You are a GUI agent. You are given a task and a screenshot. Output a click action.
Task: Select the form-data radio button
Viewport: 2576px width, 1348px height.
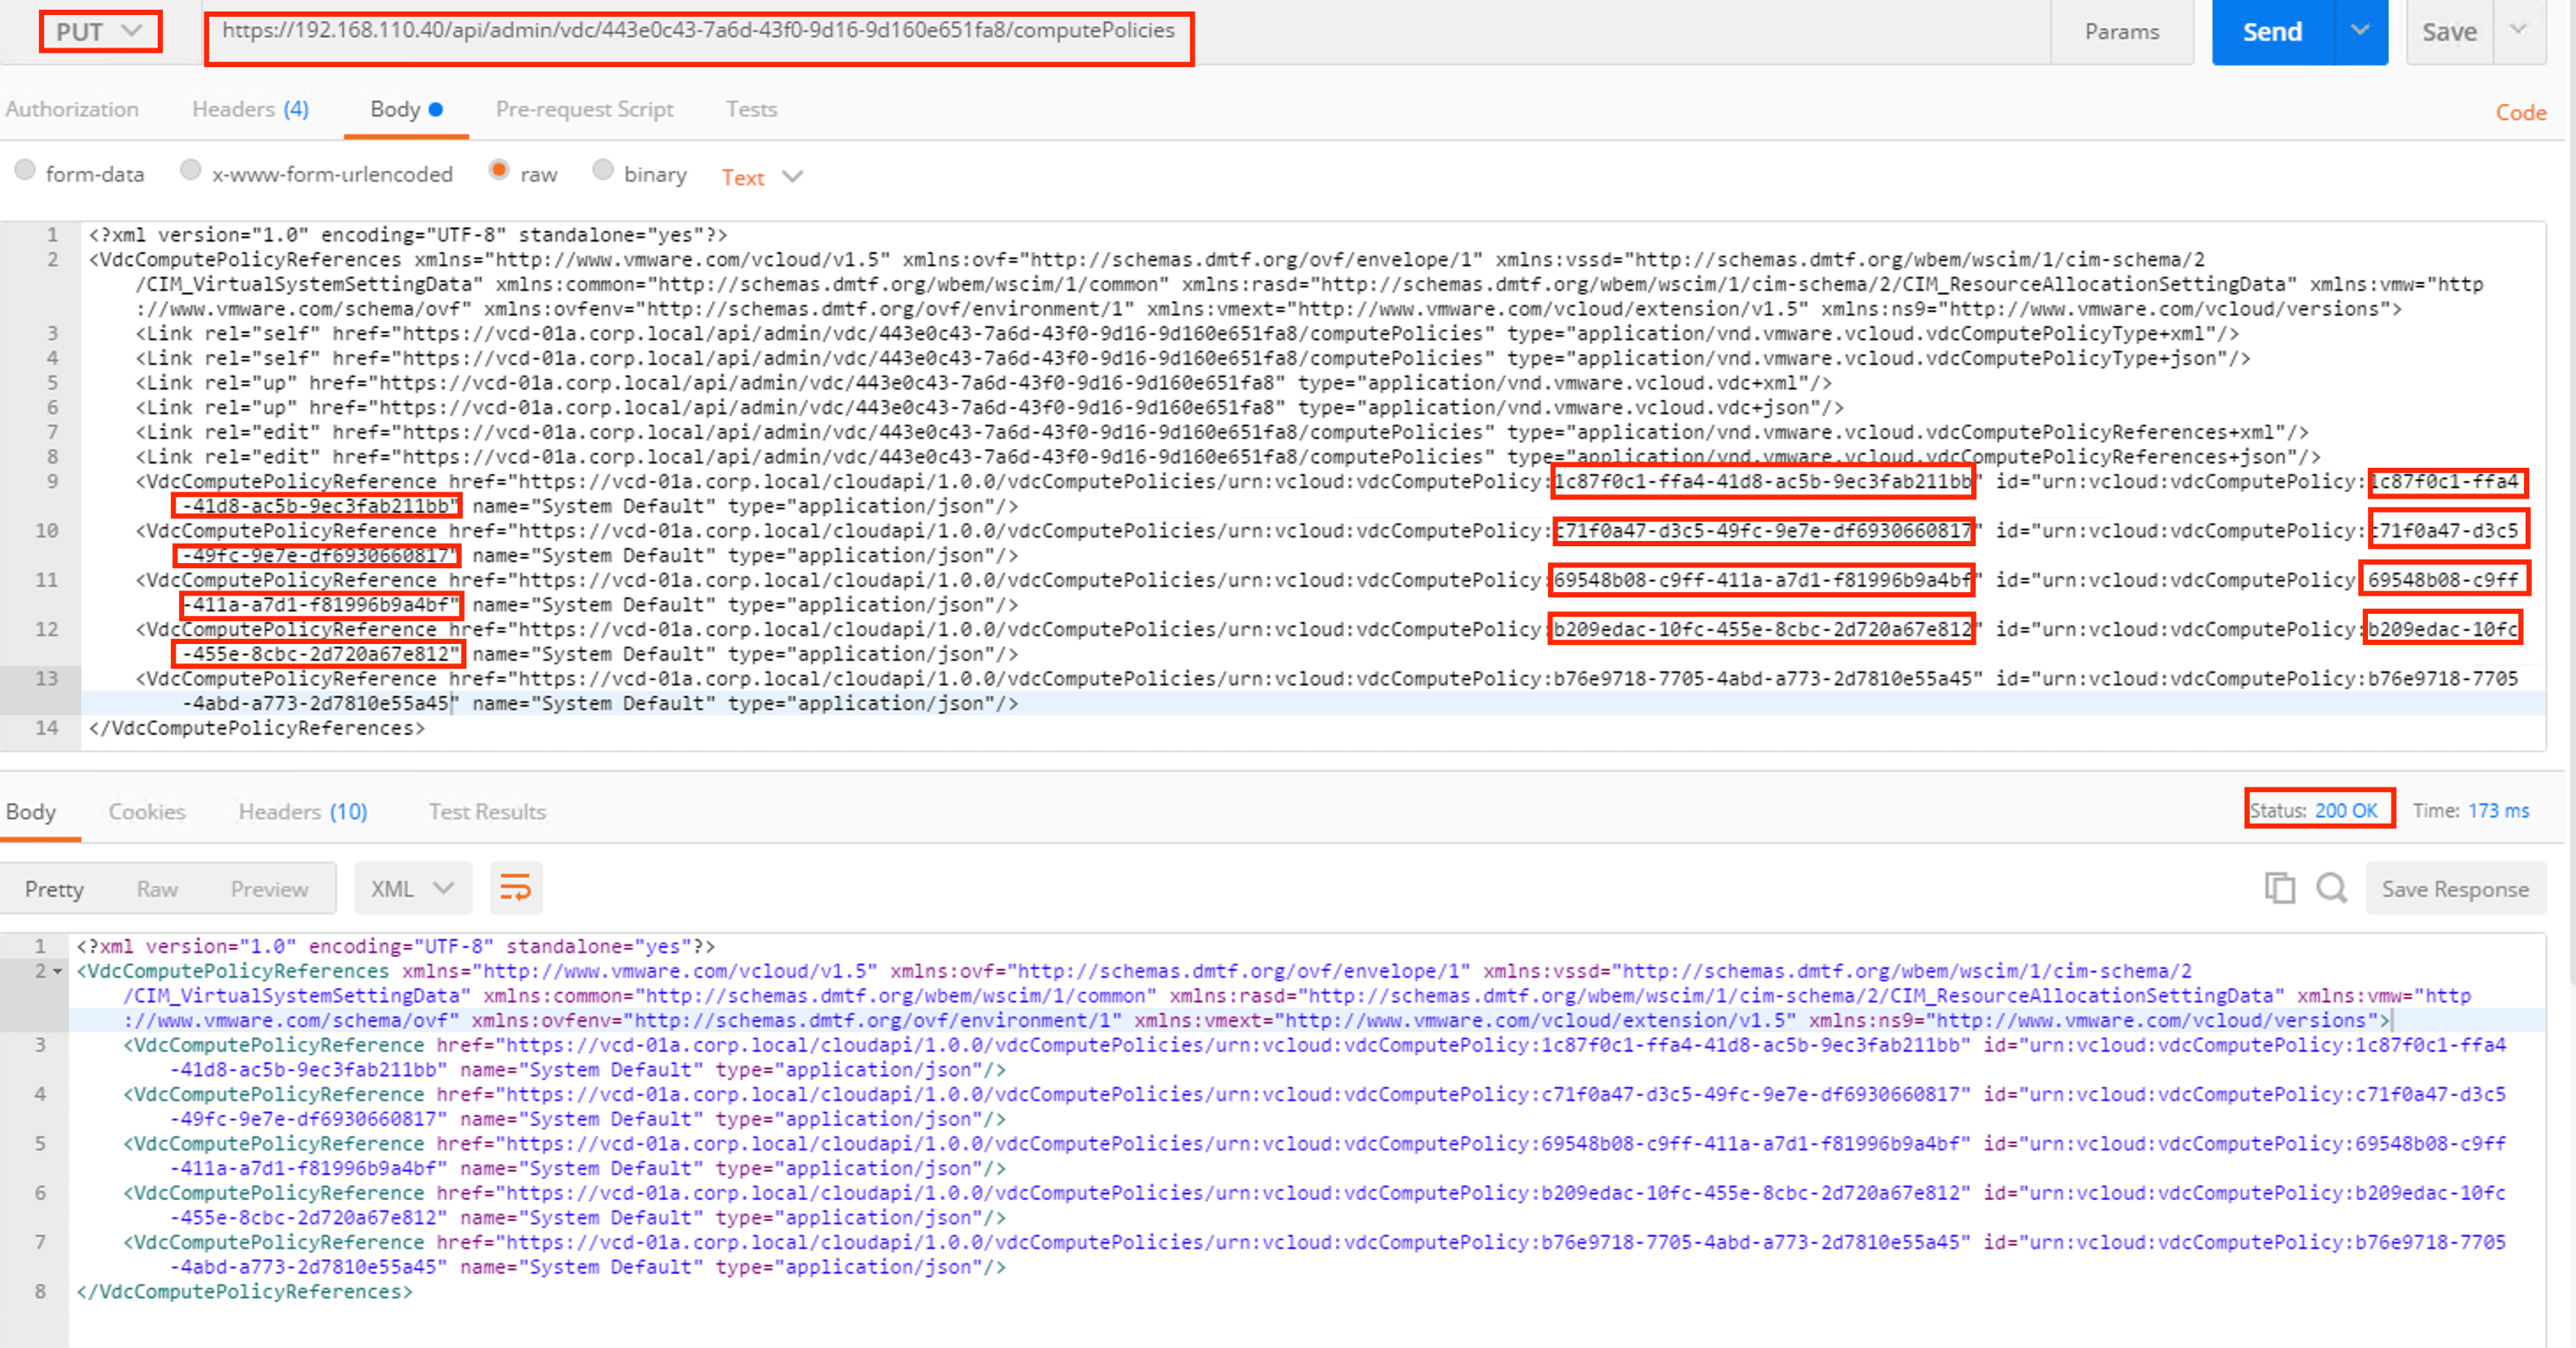(25, 171)
